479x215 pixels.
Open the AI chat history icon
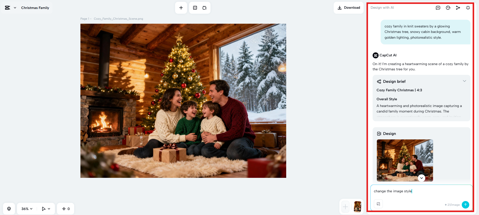(x=448, y=8)
